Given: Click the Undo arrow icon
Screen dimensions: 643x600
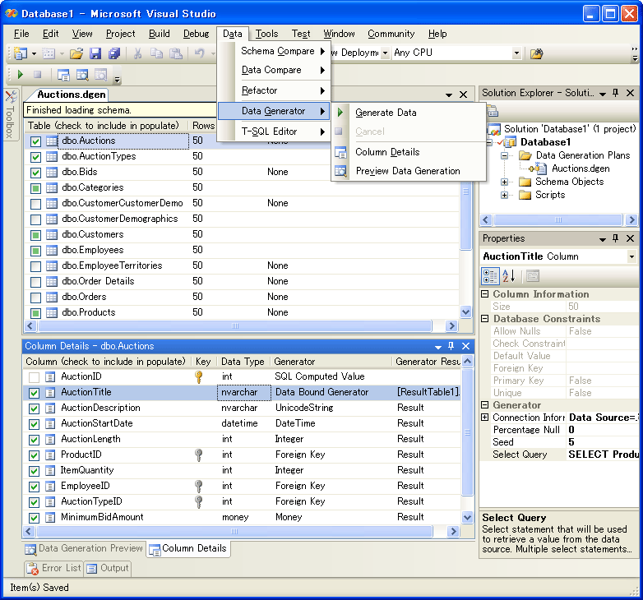Looking at the screenshot, I should pyautogui.click(x=200, y=53).
